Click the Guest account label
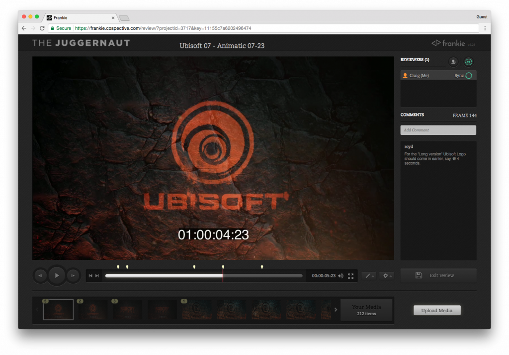This screenshot has width=509, height=355. pyautogui.click(x=482, y=16)
